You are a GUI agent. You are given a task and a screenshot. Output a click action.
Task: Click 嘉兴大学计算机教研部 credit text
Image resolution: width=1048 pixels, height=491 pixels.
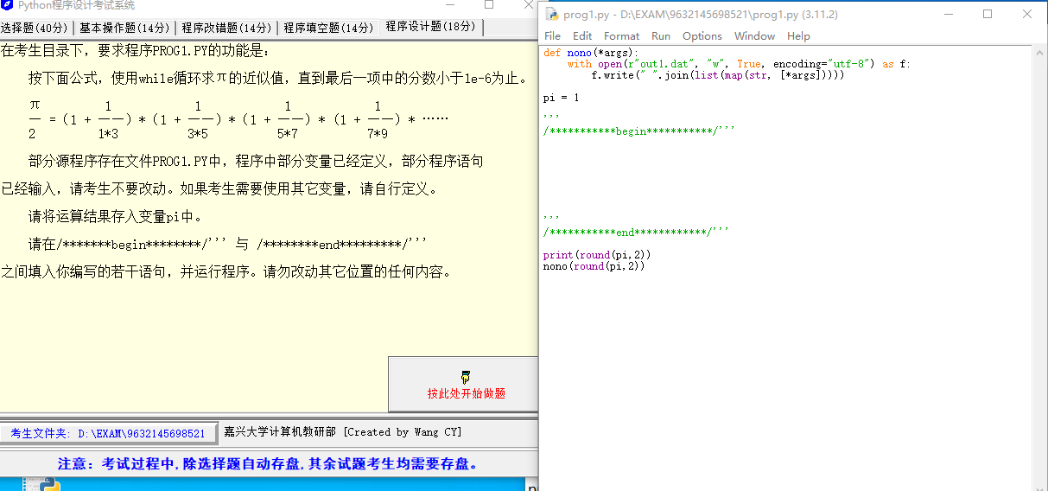pos(343,432)
